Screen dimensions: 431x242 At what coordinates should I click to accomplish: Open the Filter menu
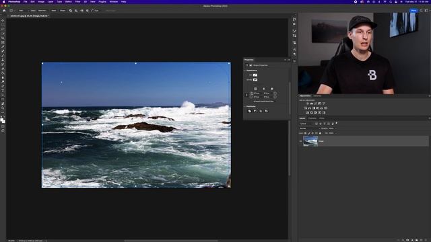point(78,1)
